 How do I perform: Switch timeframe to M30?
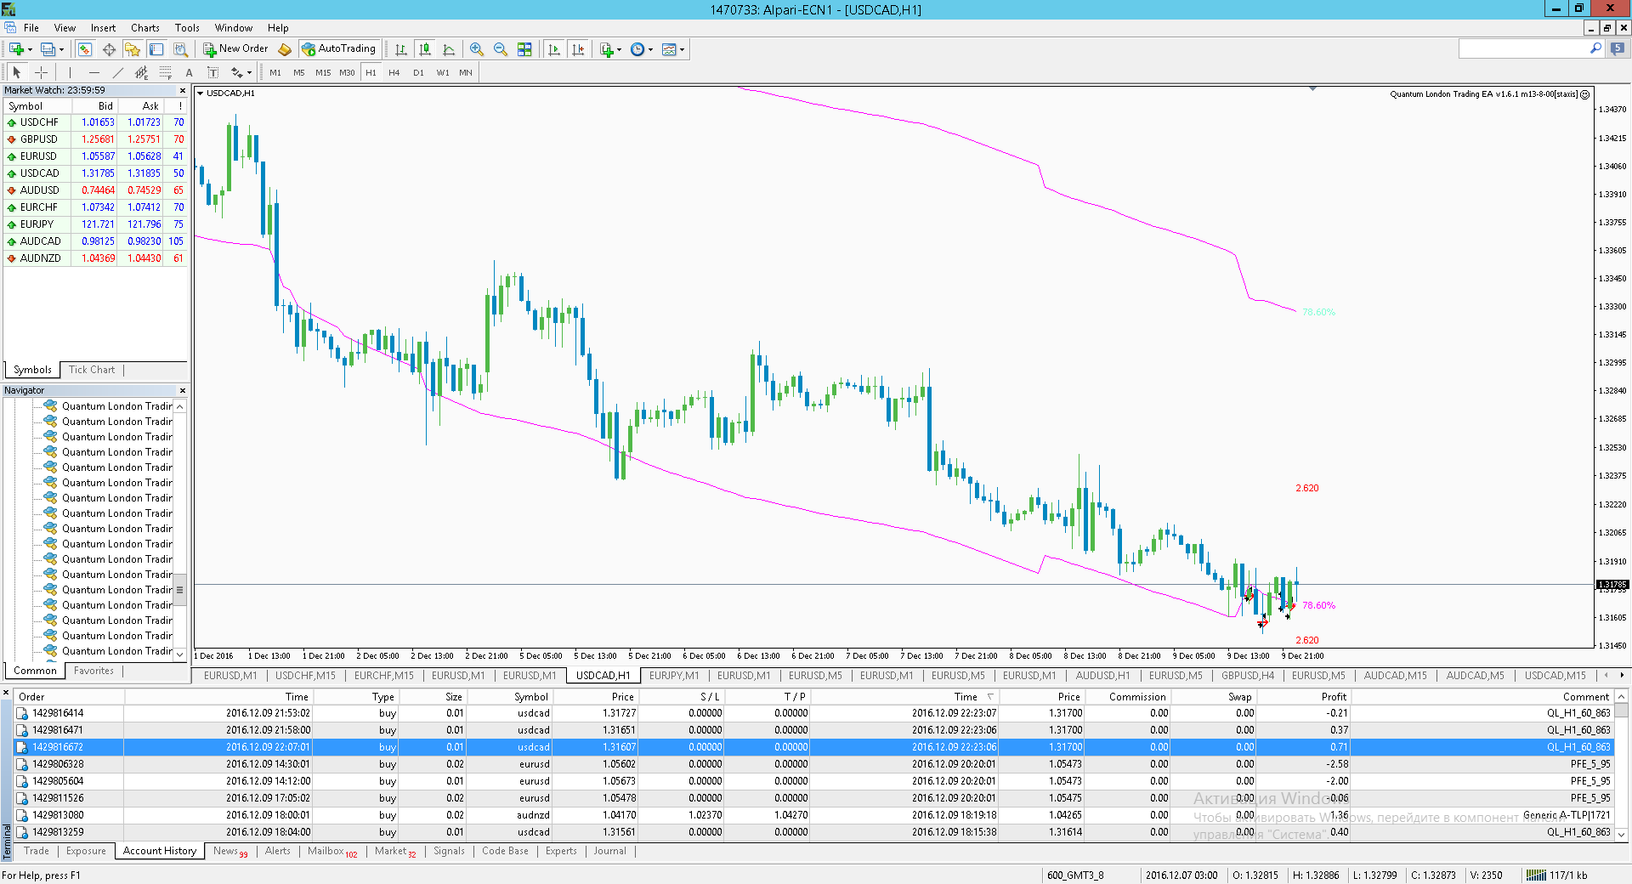(x=347, y=72)
